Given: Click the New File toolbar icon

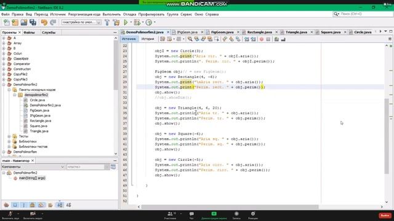Looking at the screenshot, I should tap(7, 23).
